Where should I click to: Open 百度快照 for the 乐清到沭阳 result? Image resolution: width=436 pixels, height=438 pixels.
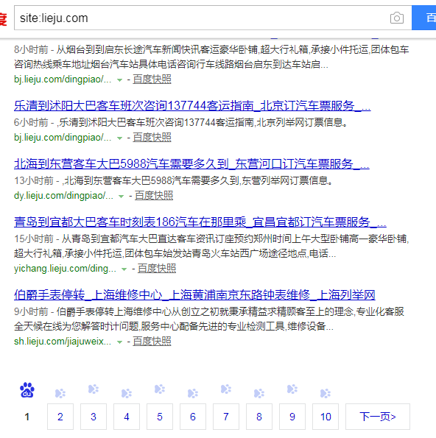(x=152, y=138)
